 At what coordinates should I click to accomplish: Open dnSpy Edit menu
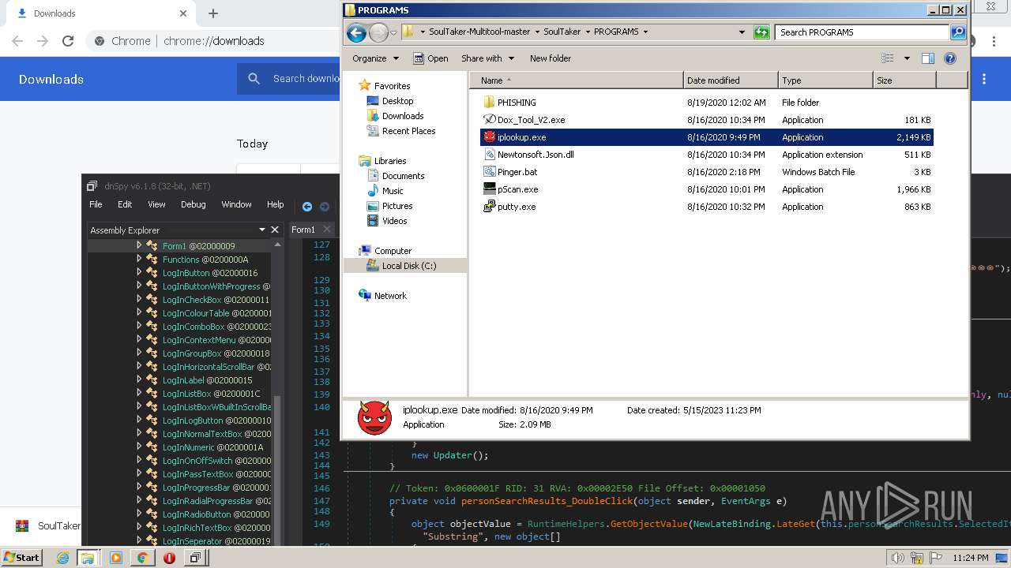coord(125,204)
